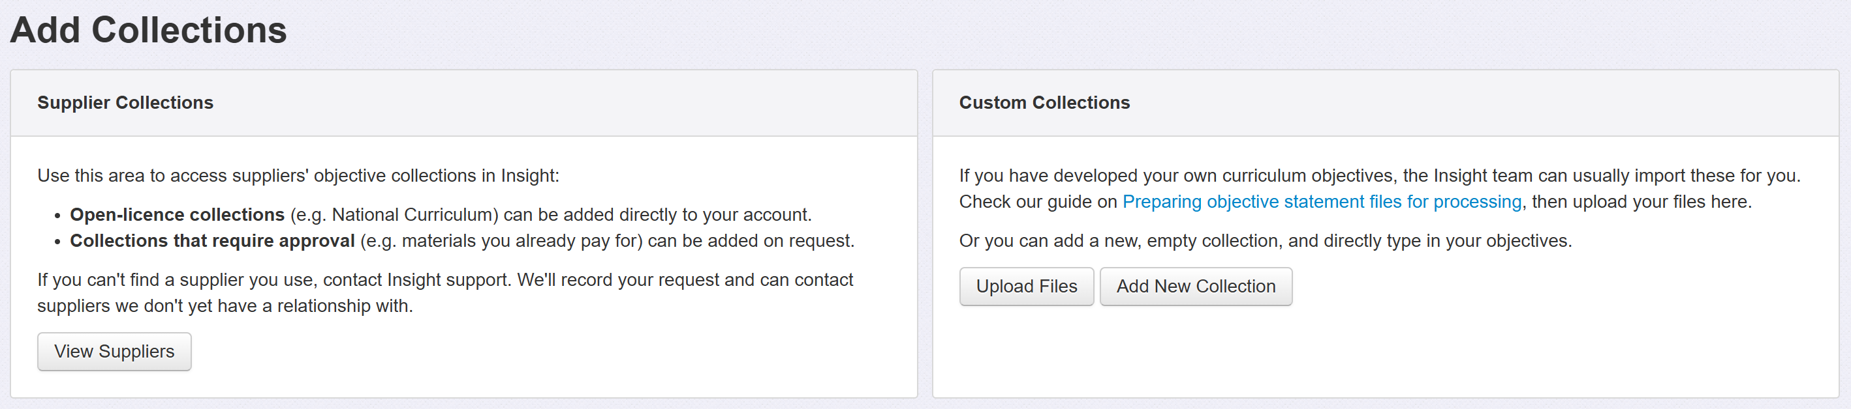Click the View Suppliers button
Viewport: 1851px width, 409px height.
click(114, 352)
